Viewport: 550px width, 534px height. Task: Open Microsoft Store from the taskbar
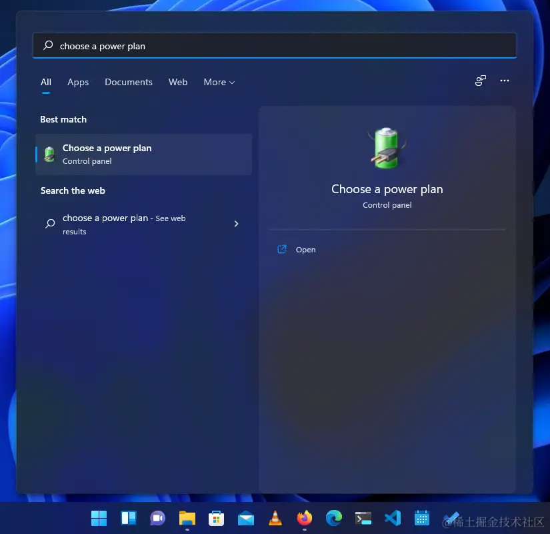tap(217, 518)
